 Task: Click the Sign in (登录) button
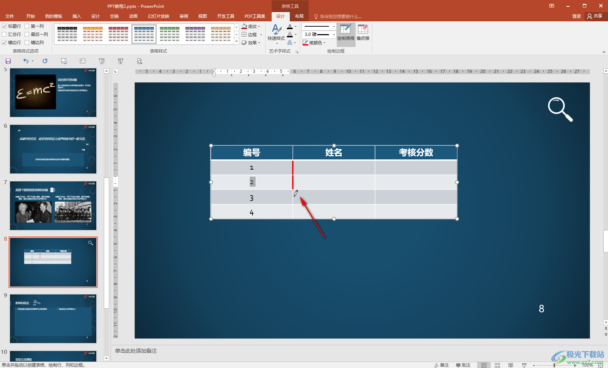click(576, 16)
